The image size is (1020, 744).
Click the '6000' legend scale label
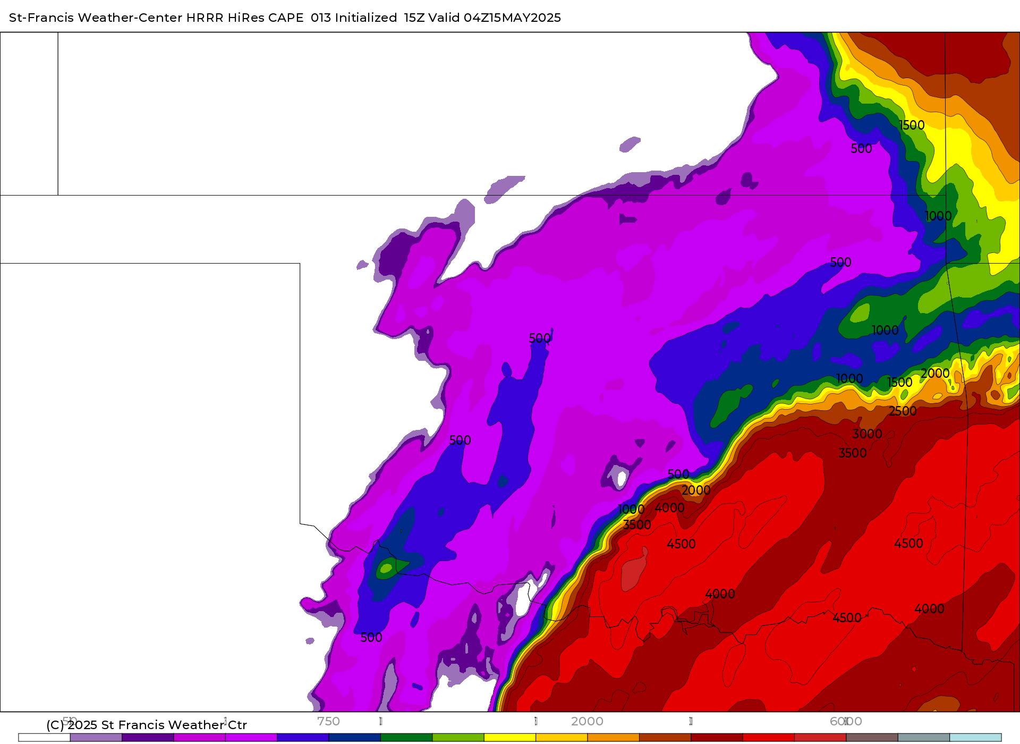tap(846, 721)
